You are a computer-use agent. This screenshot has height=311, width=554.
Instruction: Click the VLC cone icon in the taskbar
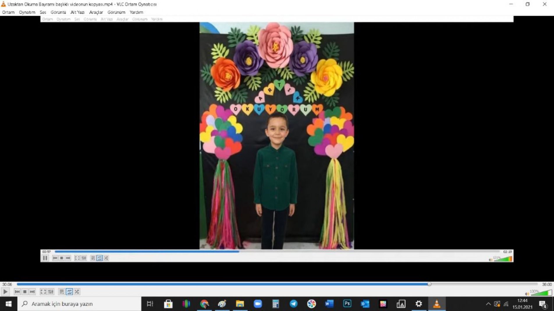[436, 304]
